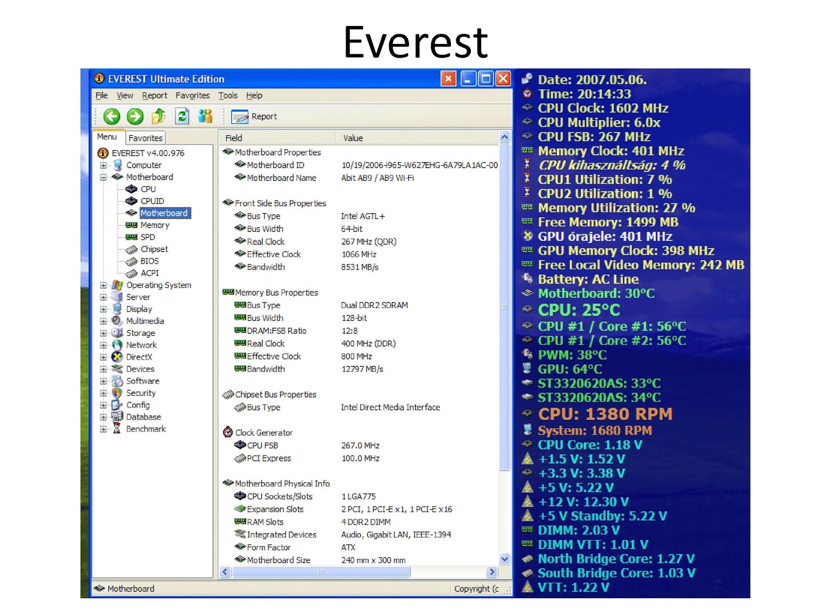Click the Multimedia speaker icon
The width and height of the screenshot is (818, 613).
click(118, 321)
